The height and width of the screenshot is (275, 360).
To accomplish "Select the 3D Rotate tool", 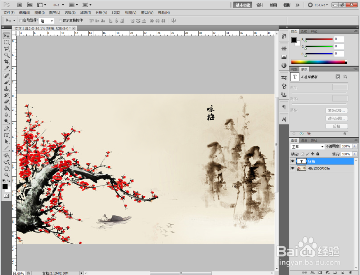I will click(x=6, y=155).
